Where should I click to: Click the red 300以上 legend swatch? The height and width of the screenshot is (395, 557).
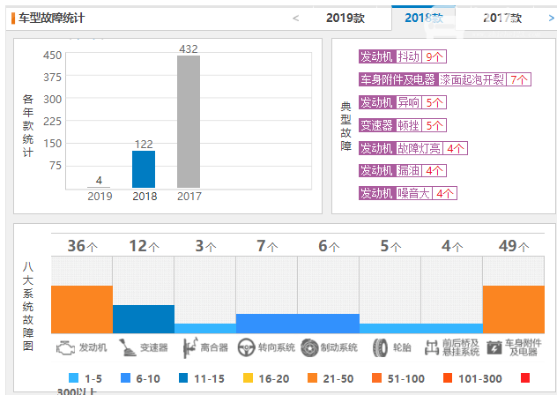525,377
